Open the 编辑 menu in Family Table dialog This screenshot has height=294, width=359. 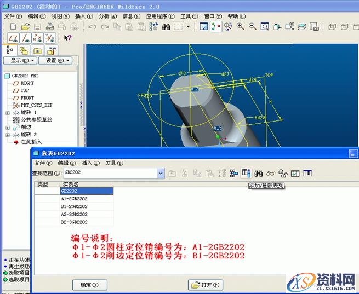(67, 163)
